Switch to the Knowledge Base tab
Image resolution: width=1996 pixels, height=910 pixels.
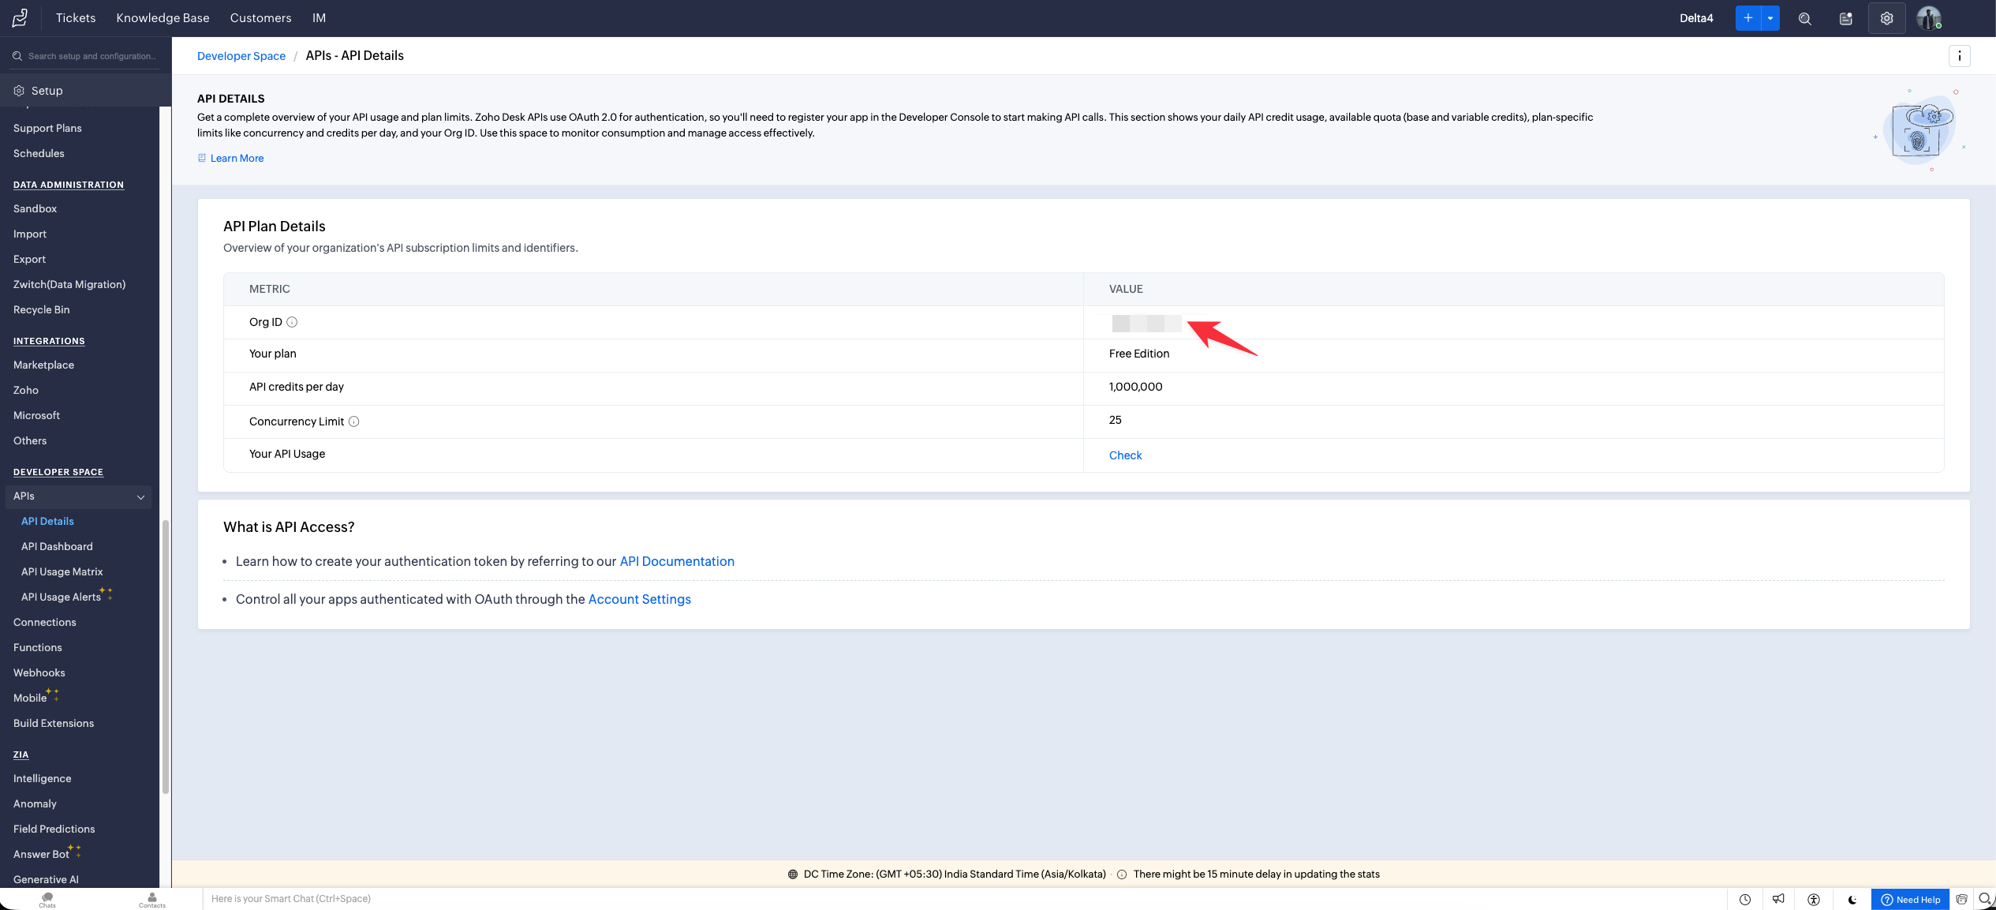click(x=163, y=18)
